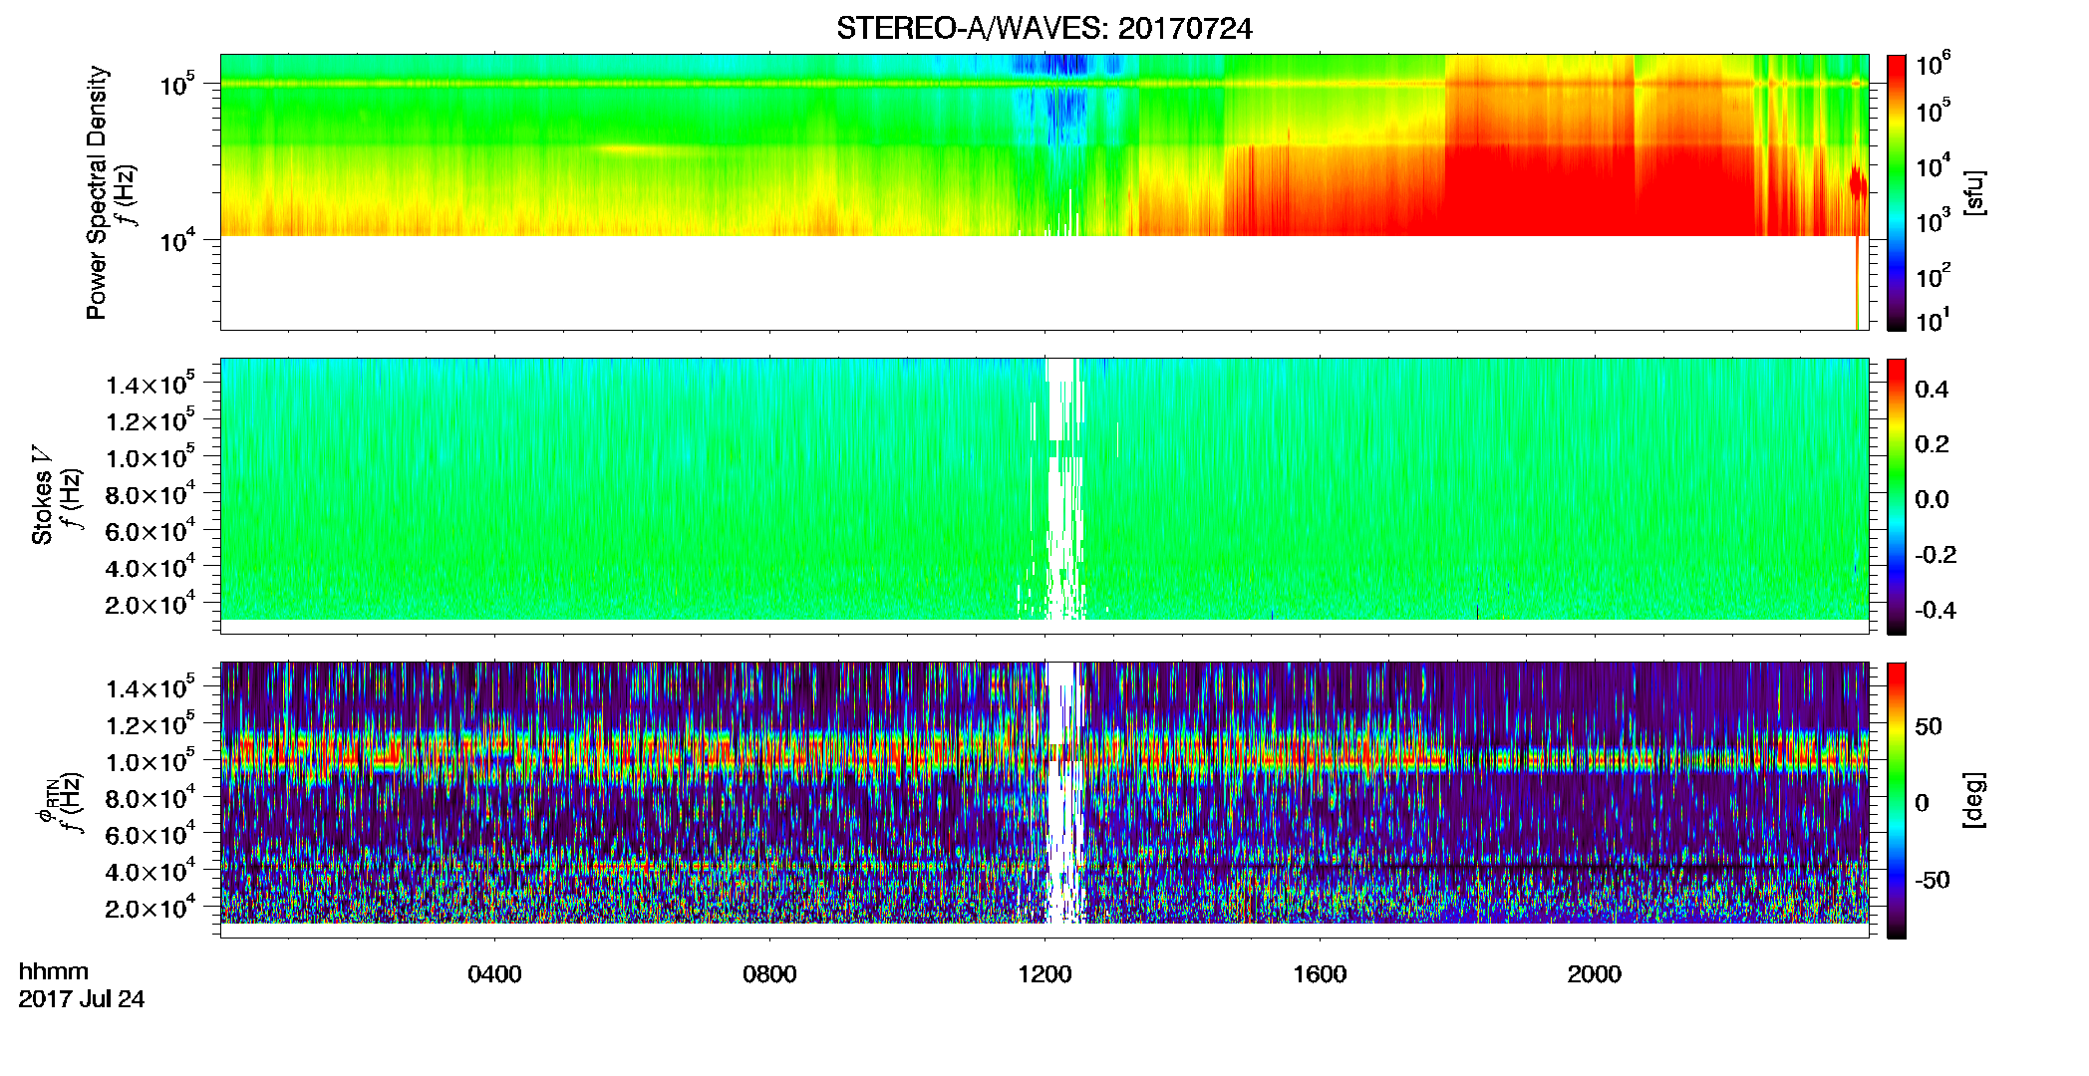2089x1076 pixels.
Task: Click the 2.0×10^4 tick of bottom panel
Action: (x=150, y=908)
